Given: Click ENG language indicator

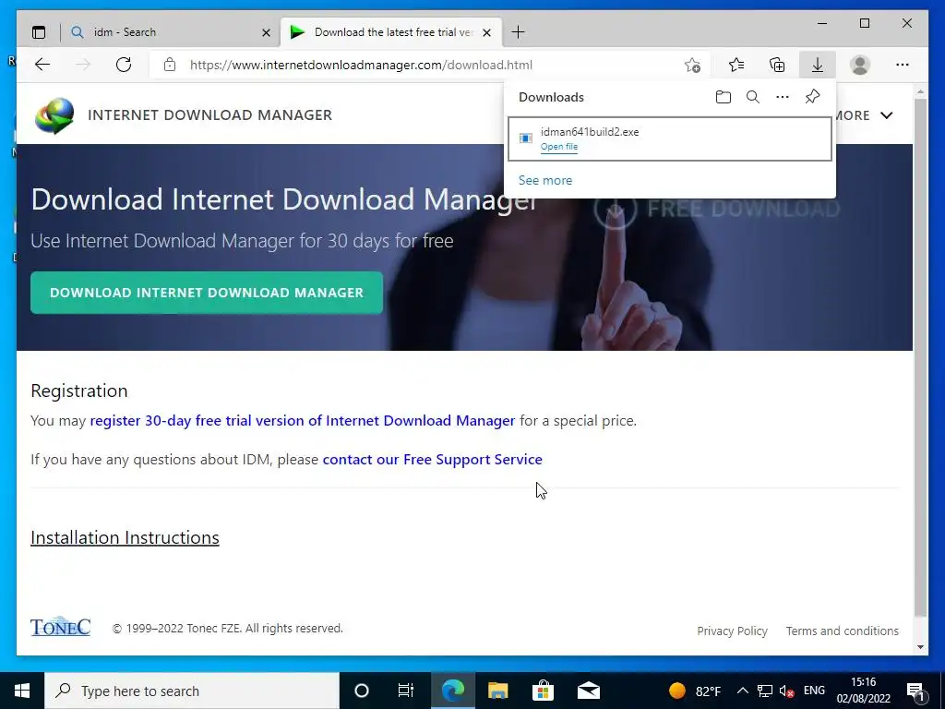Looking at the screenshot, I should [x=814, y=691].
